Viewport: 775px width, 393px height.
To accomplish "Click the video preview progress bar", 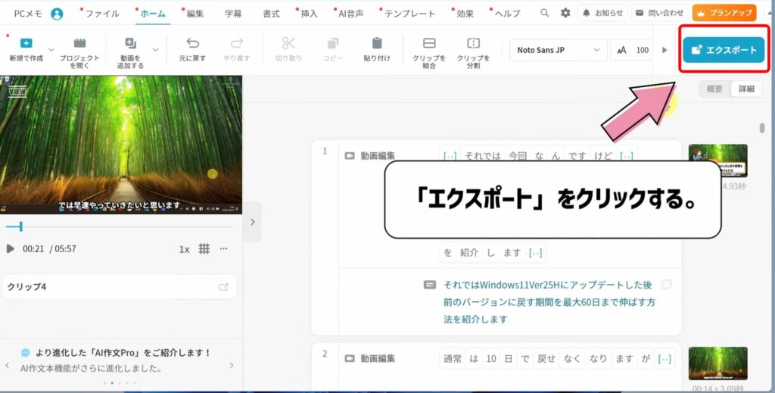I will point(121,226).
